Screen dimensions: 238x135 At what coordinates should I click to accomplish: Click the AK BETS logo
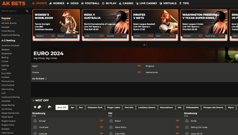(14, 3)
